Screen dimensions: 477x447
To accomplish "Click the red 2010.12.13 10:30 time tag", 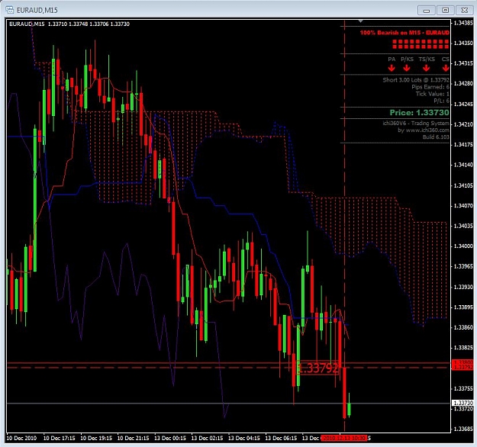I will point(344,438).
